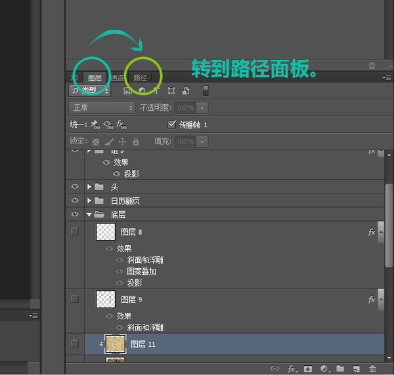The height and width of the screenshot is (375, 394).
Task: Toggle visibility of group 头
Action: 75,186
